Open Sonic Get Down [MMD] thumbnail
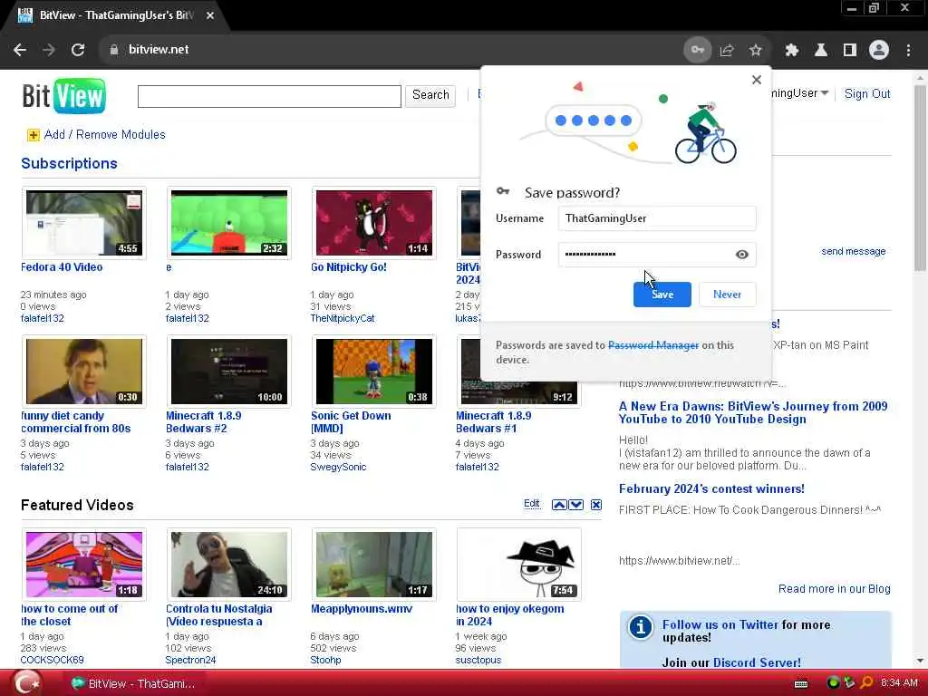Screen dimensions: 928x696 point(374,371)
